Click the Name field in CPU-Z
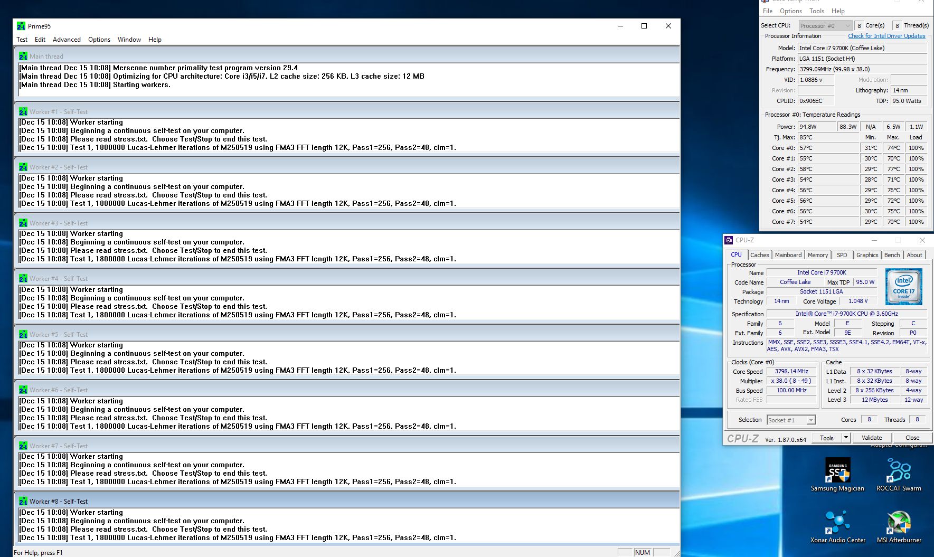This screenshot has width=934, height=557. (x=822, y=273)
